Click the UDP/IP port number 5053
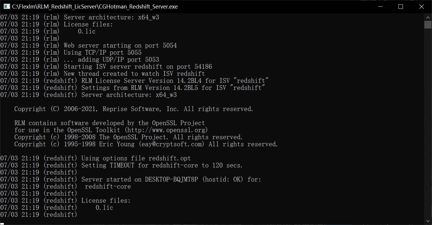The width and height of the screenshot is (432, 225). (x=152, y=60)
